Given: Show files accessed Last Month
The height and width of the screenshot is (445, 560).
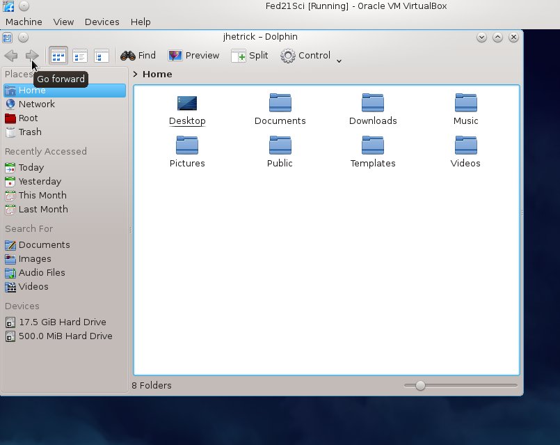Looking at the screenshot, I should click(42, 209).
